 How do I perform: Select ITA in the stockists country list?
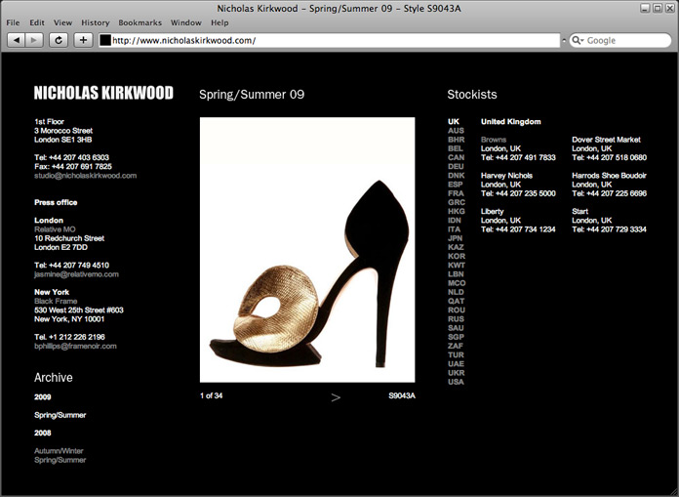[x=454, y=229]
